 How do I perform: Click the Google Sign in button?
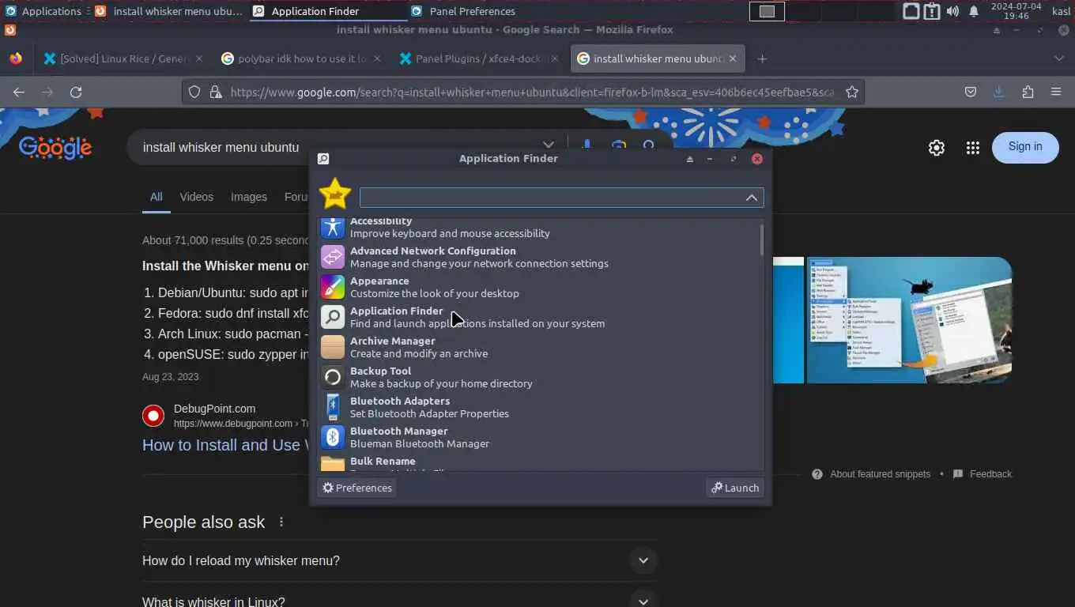[1025, 147]
